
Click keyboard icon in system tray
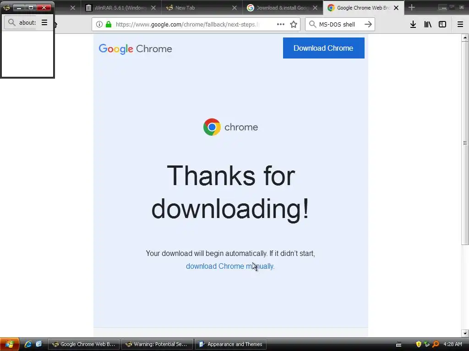click(x=399, y=345)
